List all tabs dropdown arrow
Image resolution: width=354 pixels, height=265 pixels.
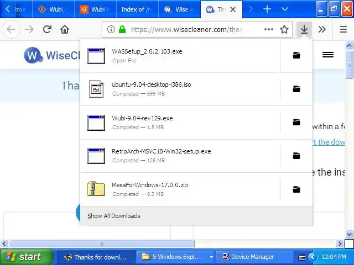click(285, 9)
